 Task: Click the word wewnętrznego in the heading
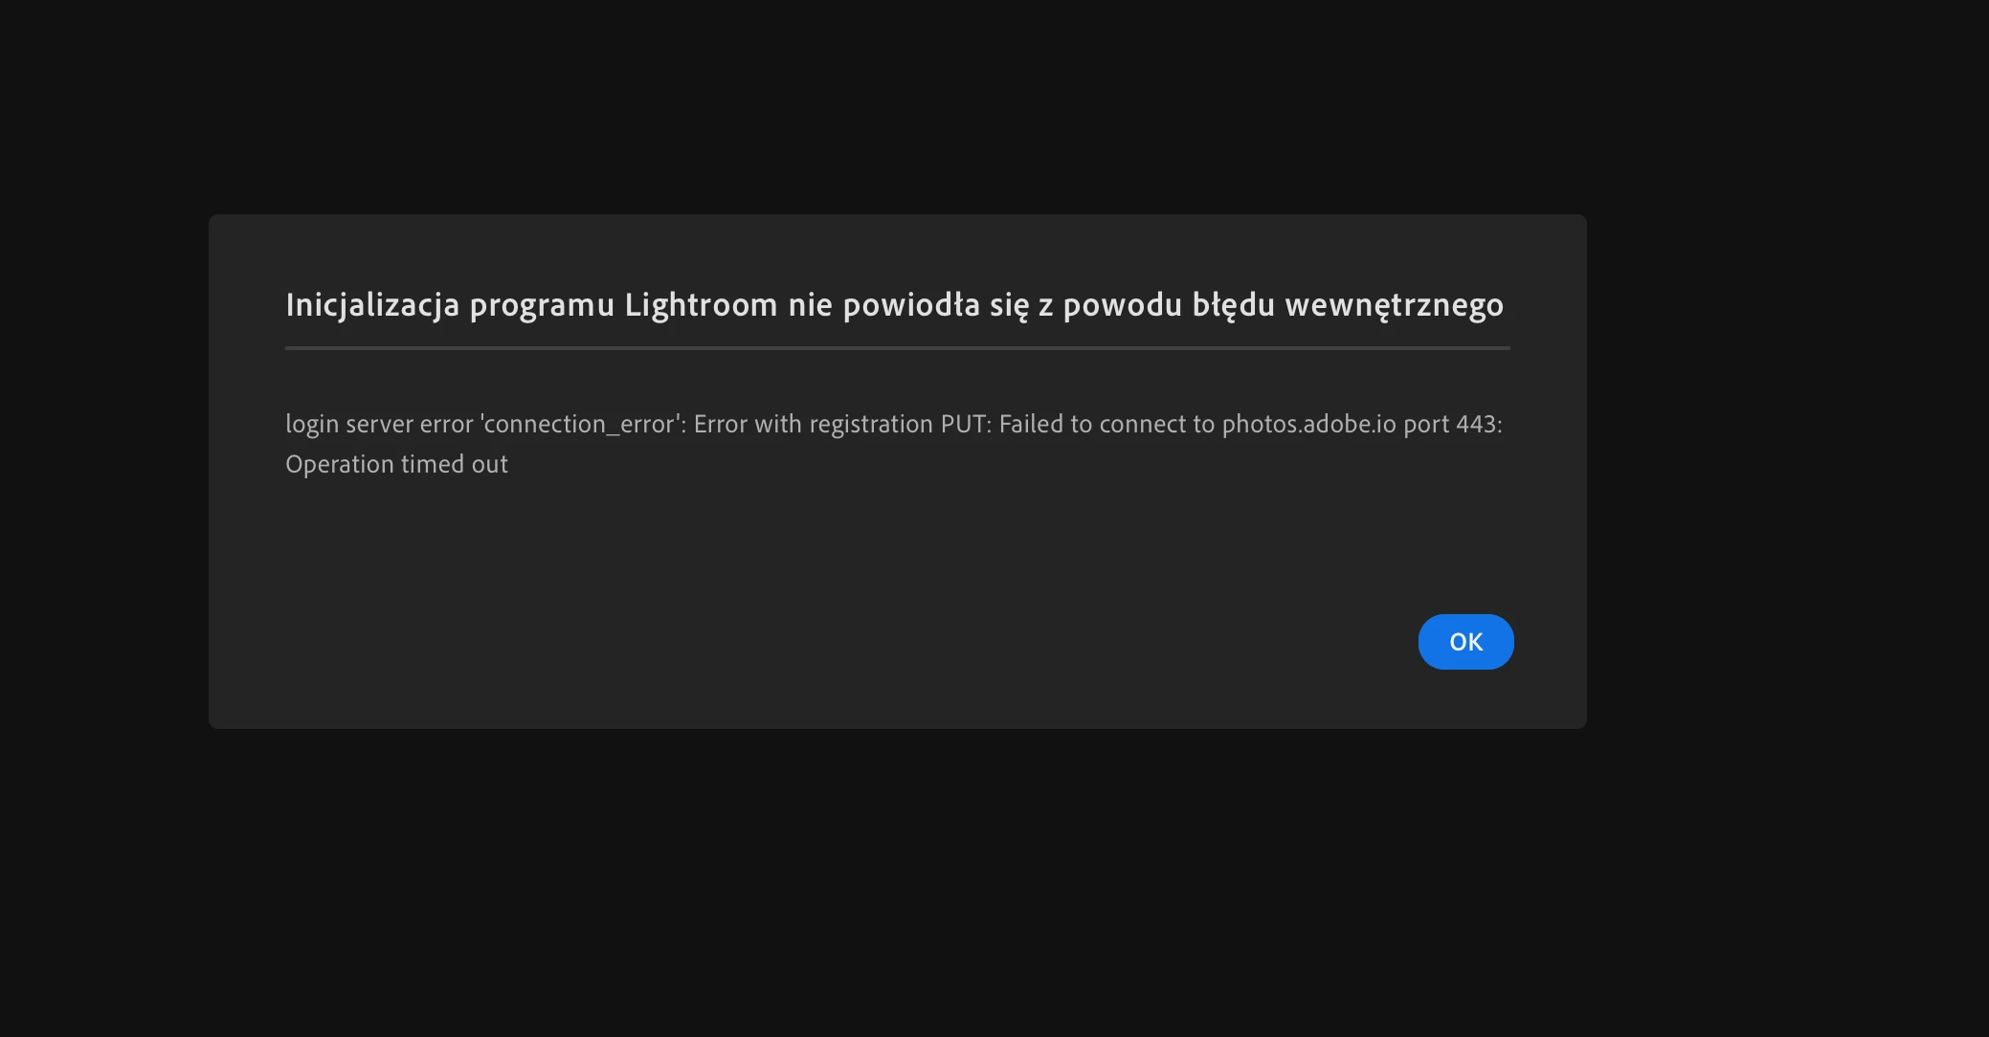[1394, 305]
